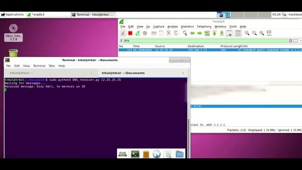Restart the current capture green fin icon

point(137,33)
